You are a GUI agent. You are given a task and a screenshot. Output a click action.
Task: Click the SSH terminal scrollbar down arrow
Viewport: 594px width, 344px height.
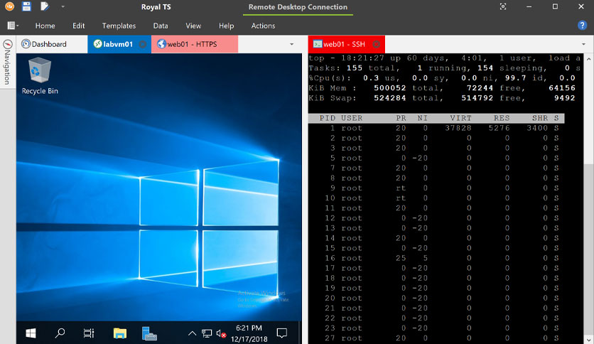click(x=588, y=340)
